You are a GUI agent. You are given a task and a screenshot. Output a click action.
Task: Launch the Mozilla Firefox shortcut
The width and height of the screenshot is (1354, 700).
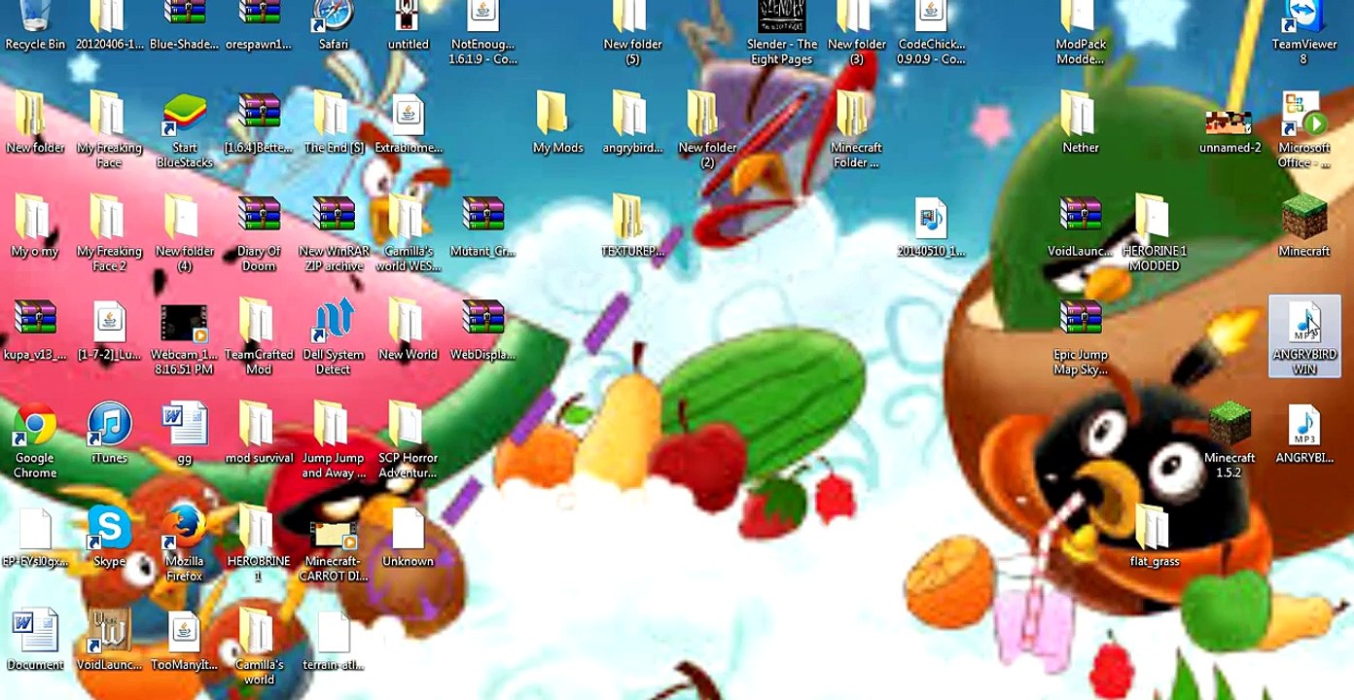[x=185, y=544]
